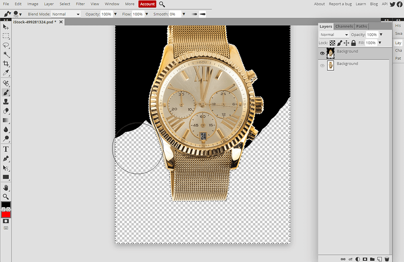Choose the Hand tool
404x262 pixels.
(6, 187)
